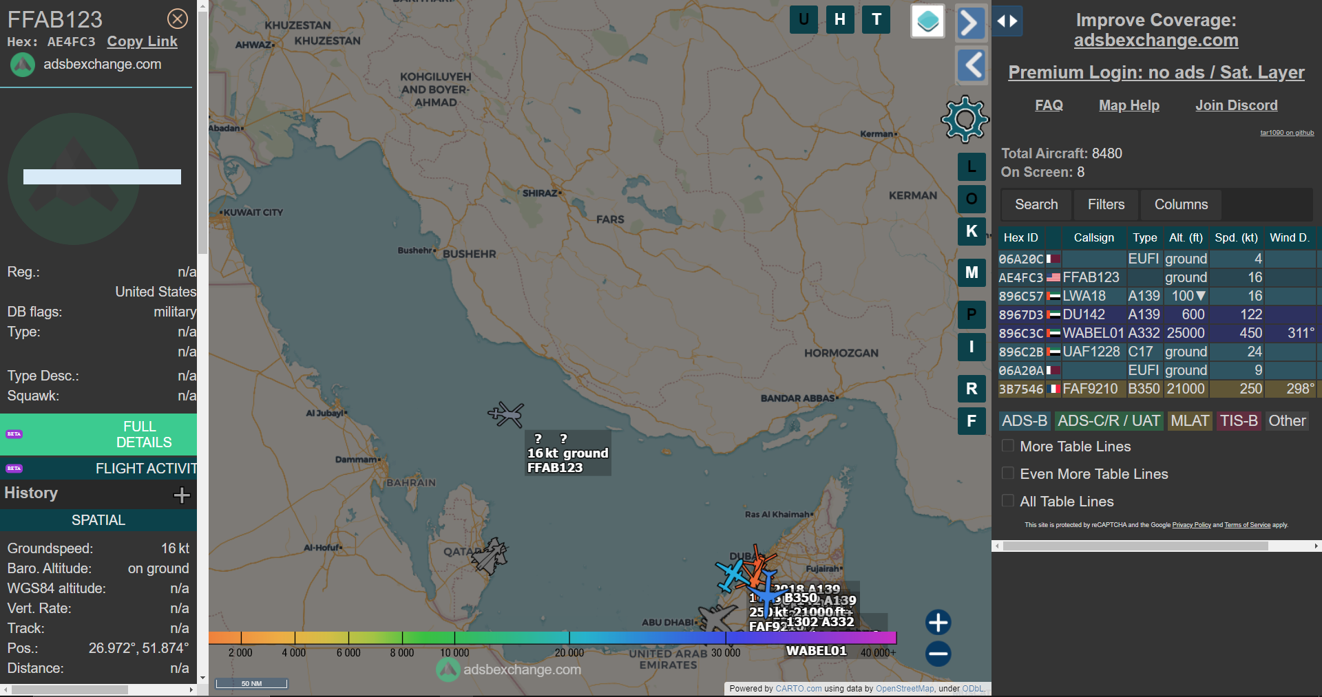This screenshot has width=1322, height=697.
Task: Open the Join Discord link
Action: point(1236,105)
